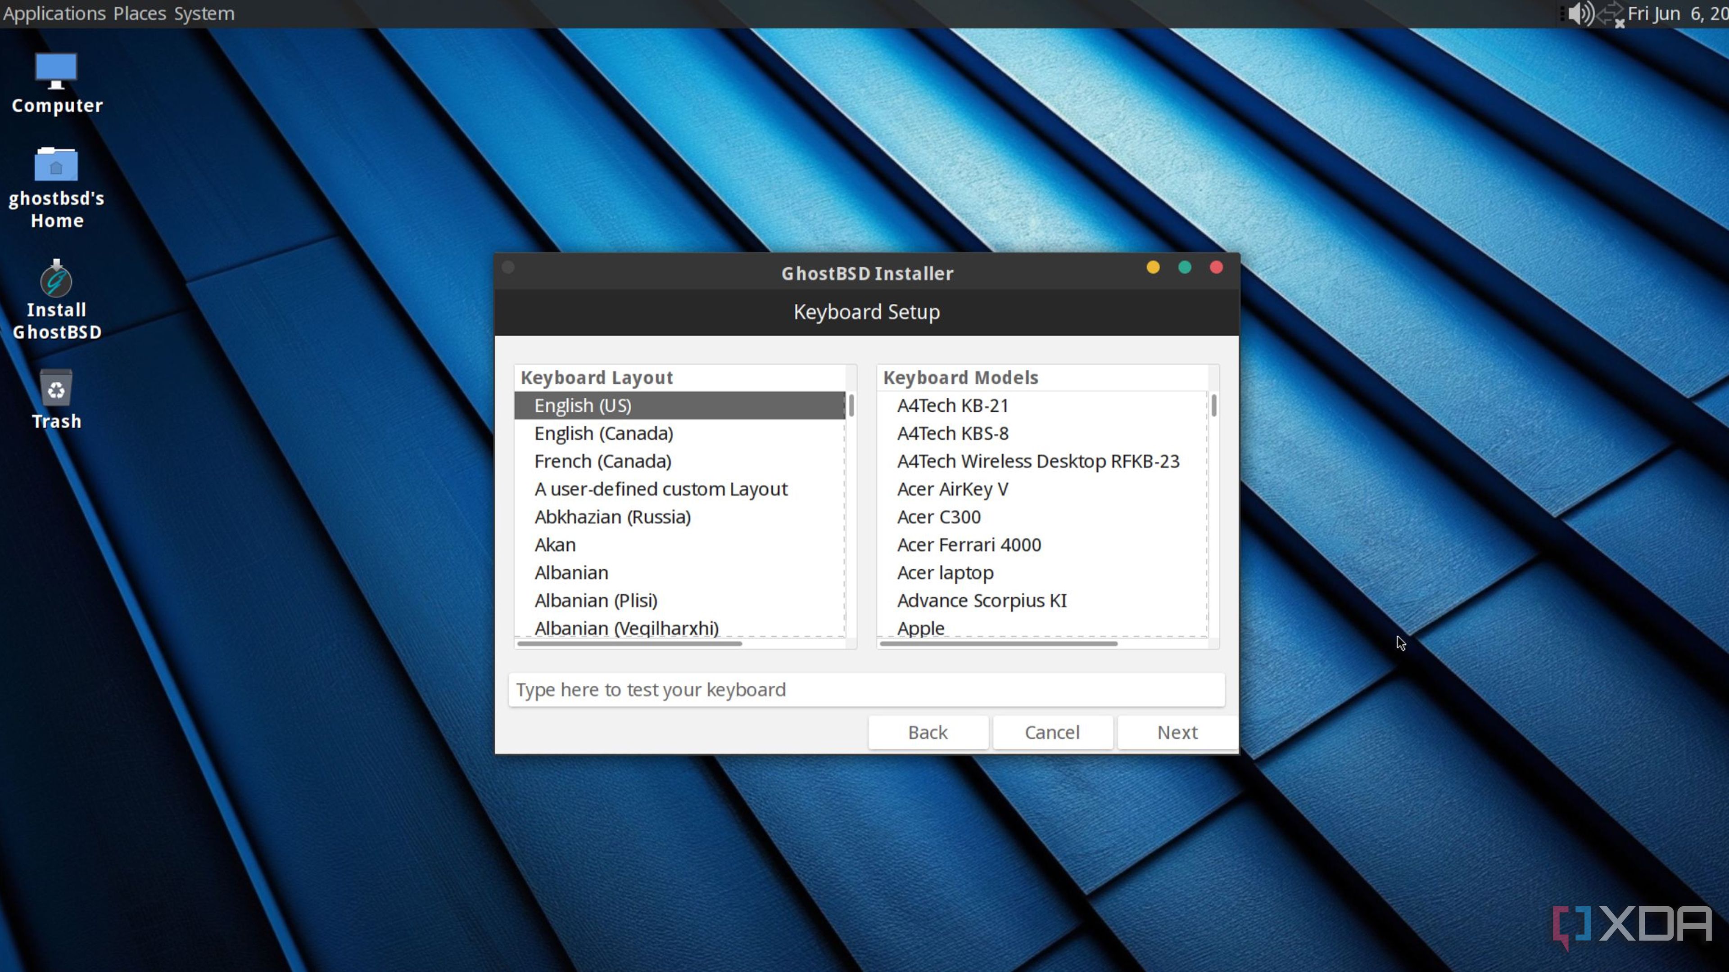Image resolution: width=1729 pixels, height=972 pixels.
Task: Select A4Tech KB-21 keyboard model
Action: coord(1042,405)
